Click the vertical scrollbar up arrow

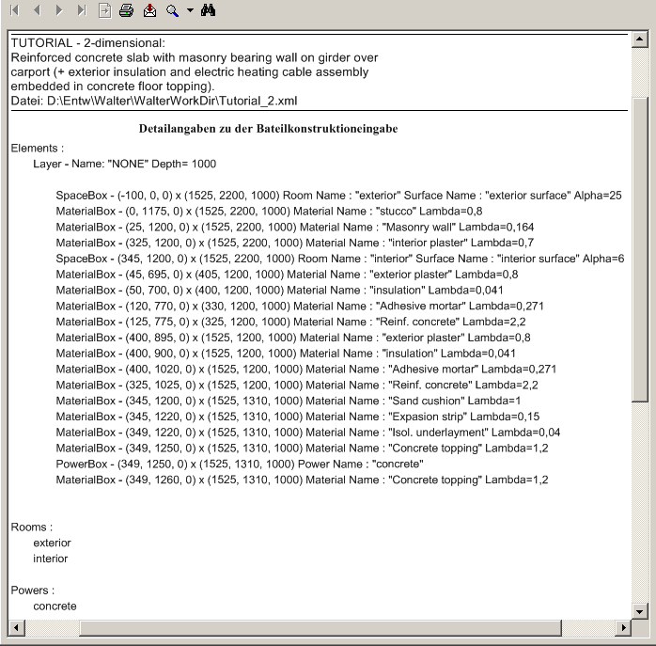click(x=640, y=39)
